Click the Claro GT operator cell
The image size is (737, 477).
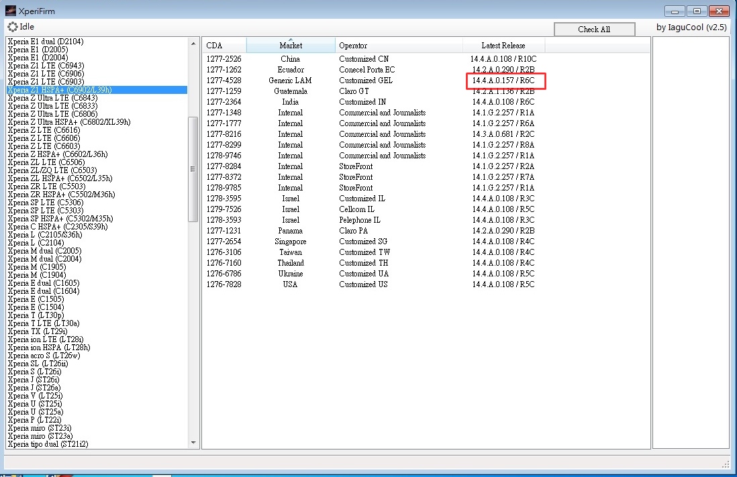(354, 91)
